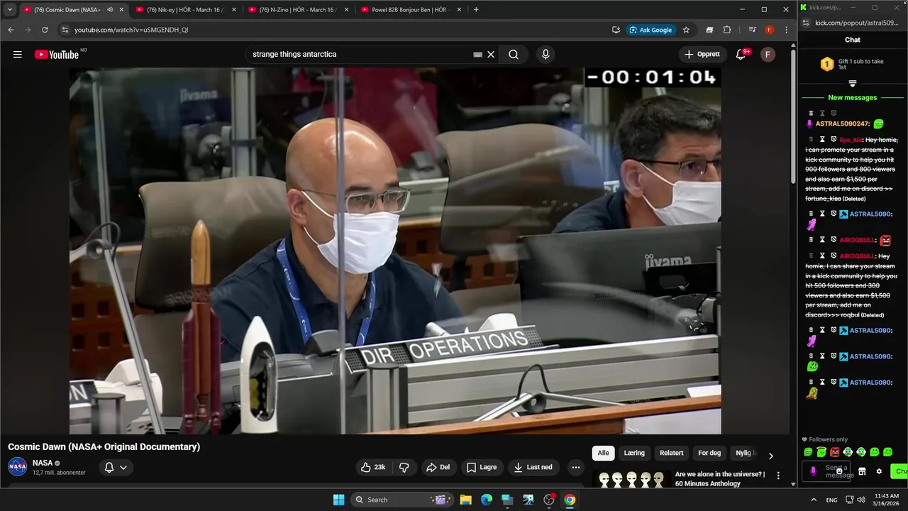Show hidden system tray icons chevron
The height and width of the screenshot is (511, 908).
coord(813,500)
